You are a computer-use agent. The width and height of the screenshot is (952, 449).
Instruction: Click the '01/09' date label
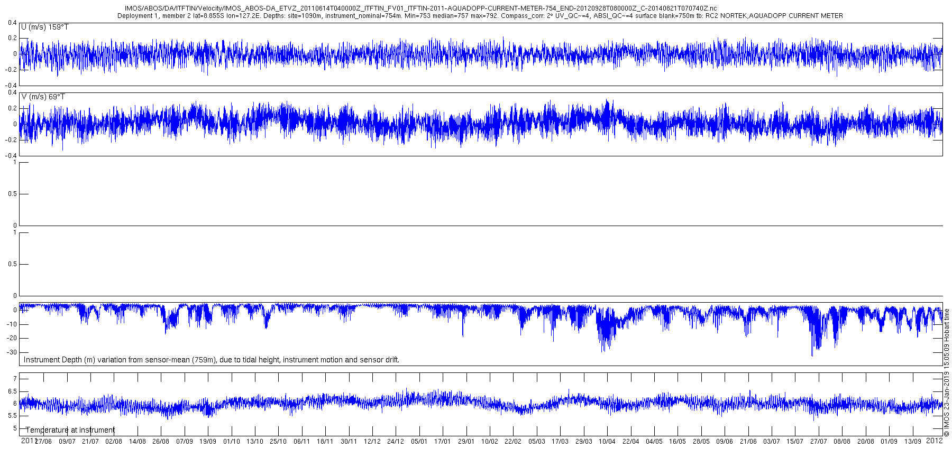(889, 442)
